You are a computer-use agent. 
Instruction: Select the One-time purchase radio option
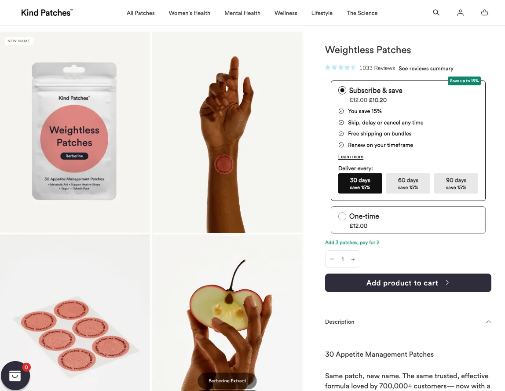click(342, 216)
